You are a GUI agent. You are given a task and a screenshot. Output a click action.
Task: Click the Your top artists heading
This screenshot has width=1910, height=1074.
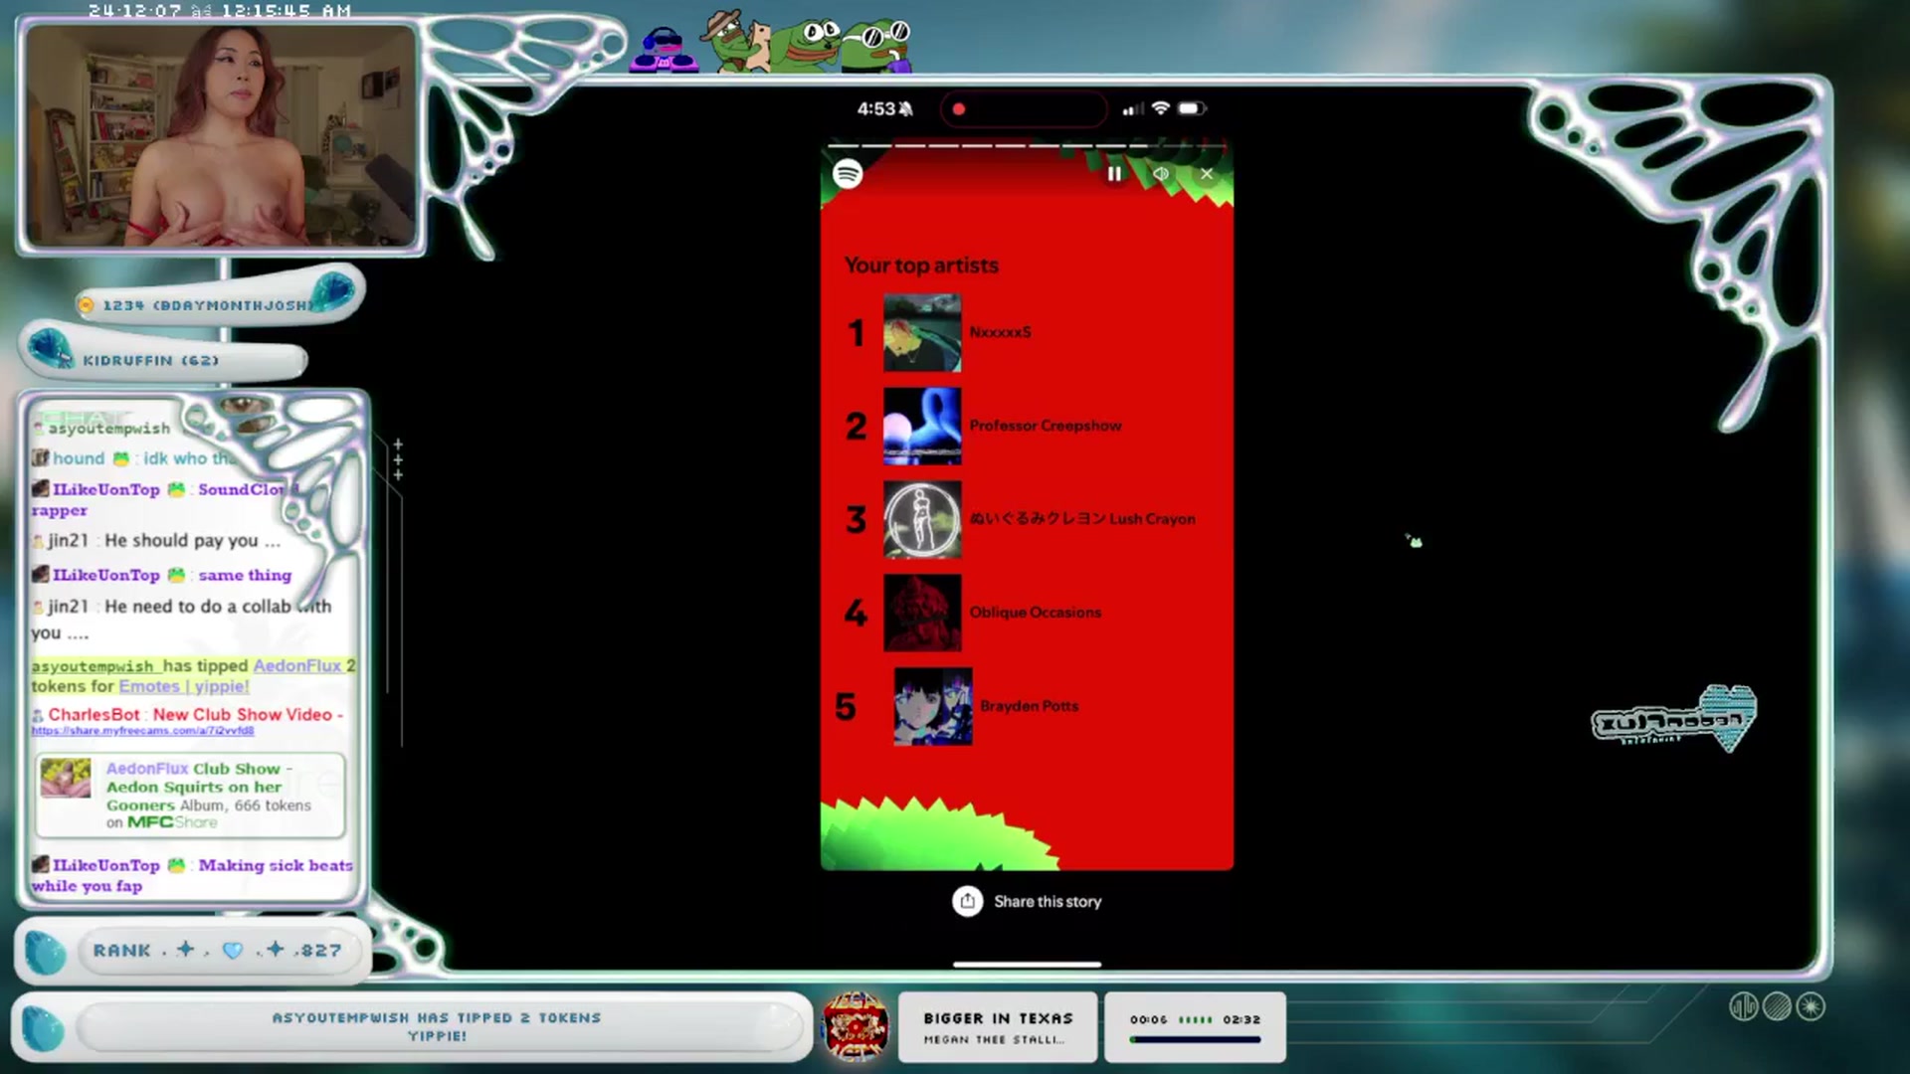coord(921,266)
